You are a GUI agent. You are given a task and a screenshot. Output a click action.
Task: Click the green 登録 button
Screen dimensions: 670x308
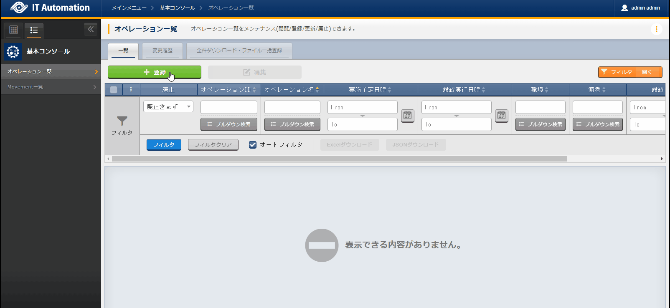(x=155, y=72)
